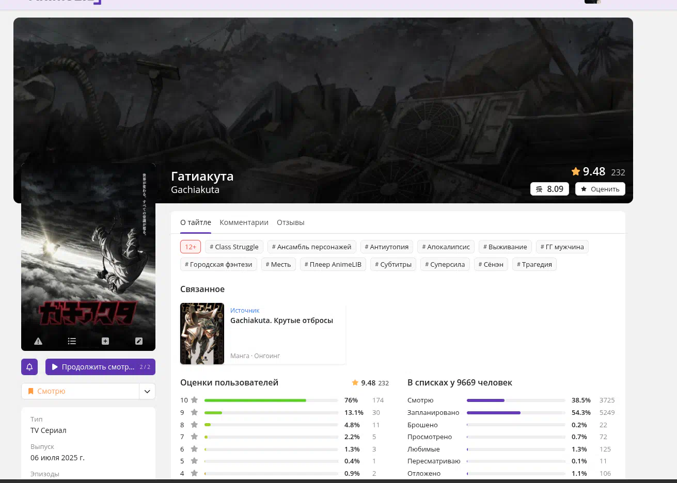677x483 pixels.
Task: Click the В списках у 9669 человек heading
Action: (460, 382)
